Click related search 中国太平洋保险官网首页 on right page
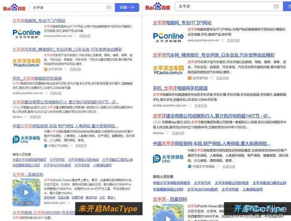 (171, 183)
